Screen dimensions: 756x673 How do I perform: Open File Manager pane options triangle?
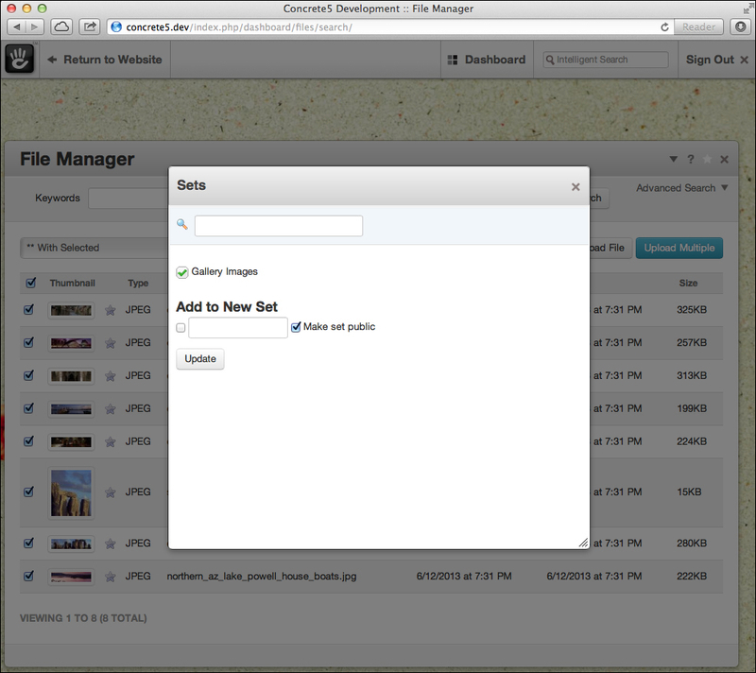pyautogui.click(x=674, y=159)
